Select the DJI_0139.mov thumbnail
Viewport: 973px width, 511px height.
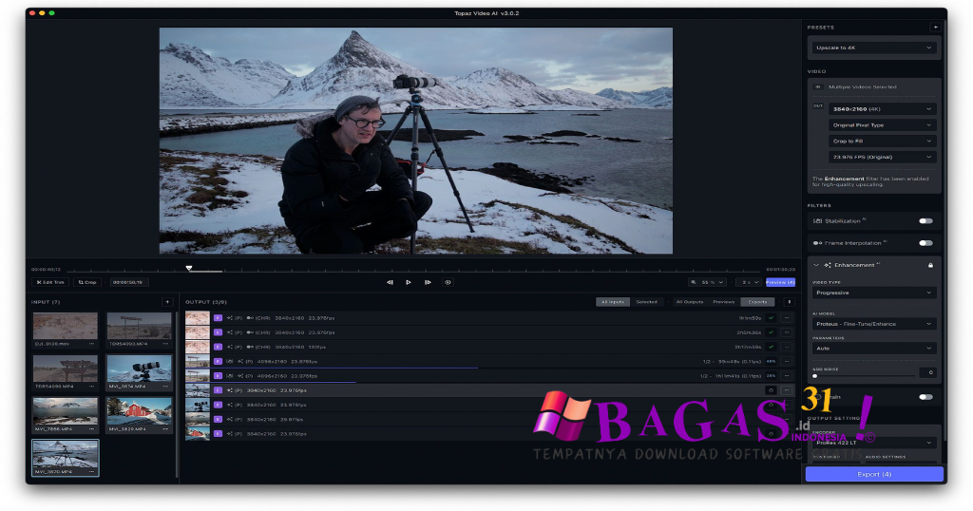66,326
